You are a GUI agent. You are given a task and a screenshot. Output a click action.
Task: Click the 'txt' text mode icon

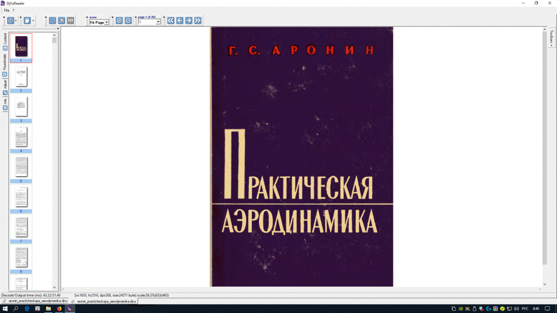71,21
